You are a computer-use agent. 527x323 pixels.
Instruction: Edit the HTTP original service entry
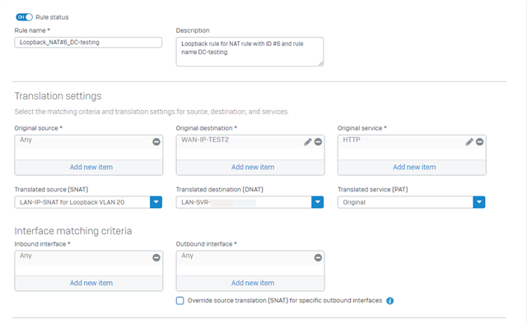coord(469,142)
